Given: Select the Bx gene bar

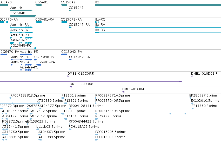Looking at the screenshot, I should (x=158, y=5).
